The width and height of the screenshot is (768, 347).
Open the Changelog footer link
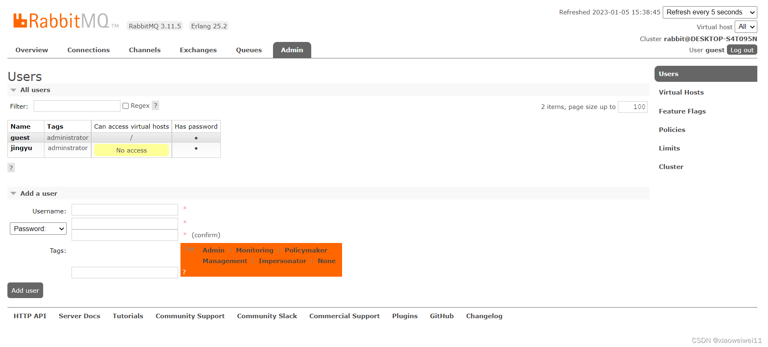pos(484,316)
